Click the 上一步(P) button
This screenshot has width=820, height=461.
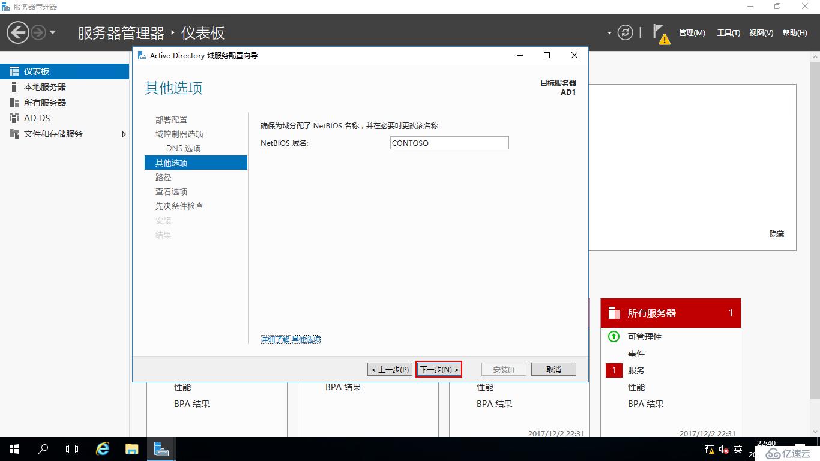[390, 369]
